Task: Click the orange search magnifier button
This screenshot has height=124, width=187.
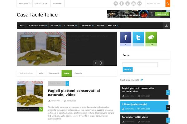Action: point(168,3)
